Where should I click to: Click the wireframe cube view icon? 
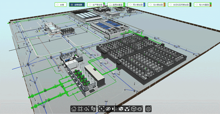click(134, 109)
